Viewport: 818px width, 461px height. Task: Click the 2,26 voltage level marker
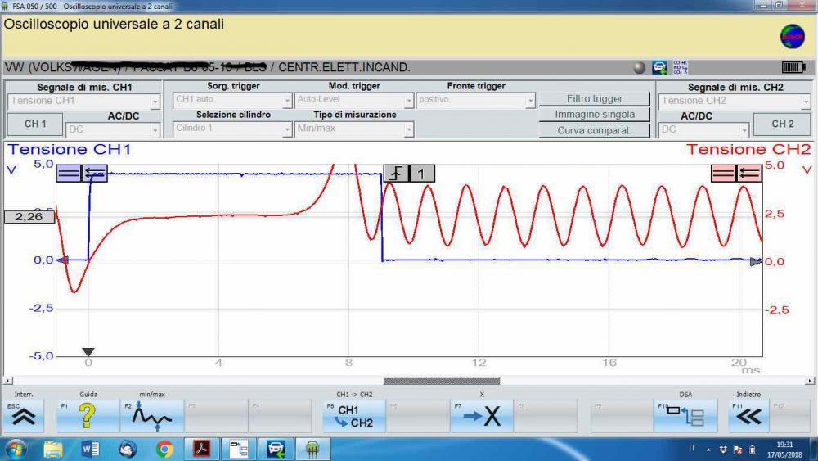(x=29, y=217)
